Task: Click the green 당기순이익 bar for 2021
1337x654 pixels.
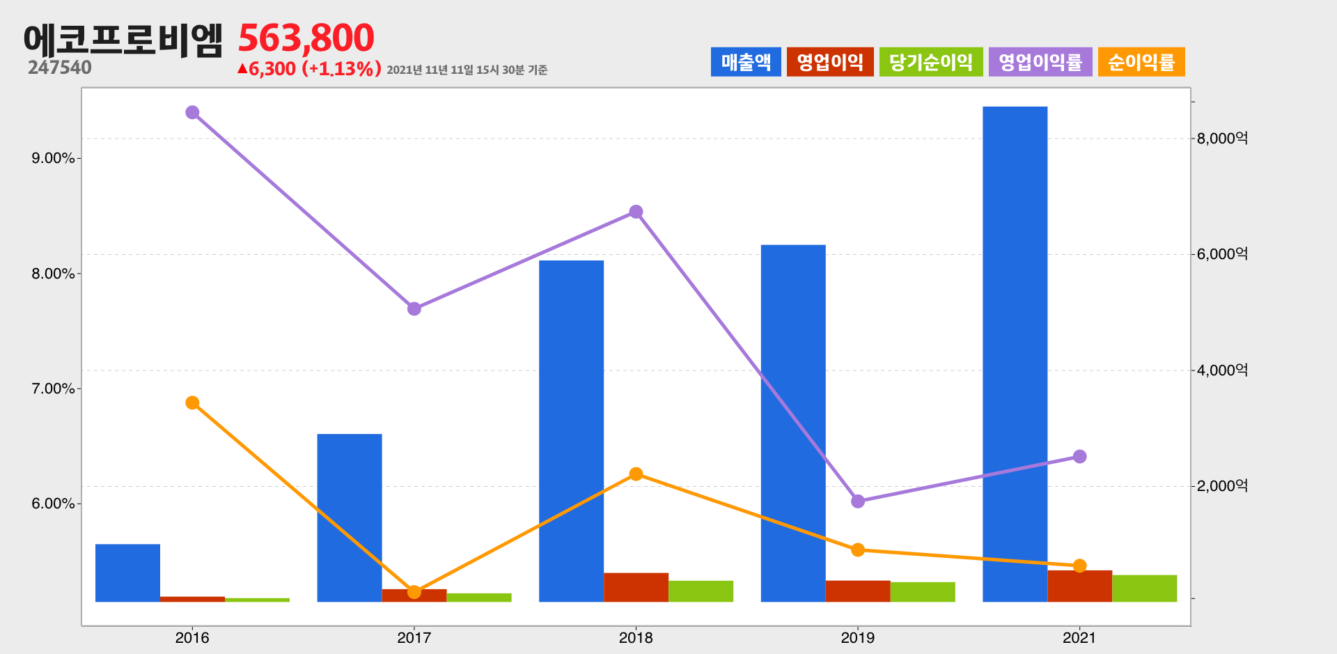Action: click(1144, 589)
